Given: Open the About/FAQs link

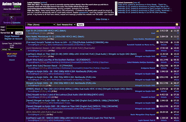Looking at the screenshot, I should 12,56.
